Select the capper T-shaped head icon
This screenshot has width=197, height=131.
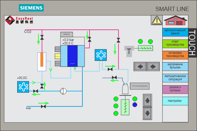[x=129, y=51]
